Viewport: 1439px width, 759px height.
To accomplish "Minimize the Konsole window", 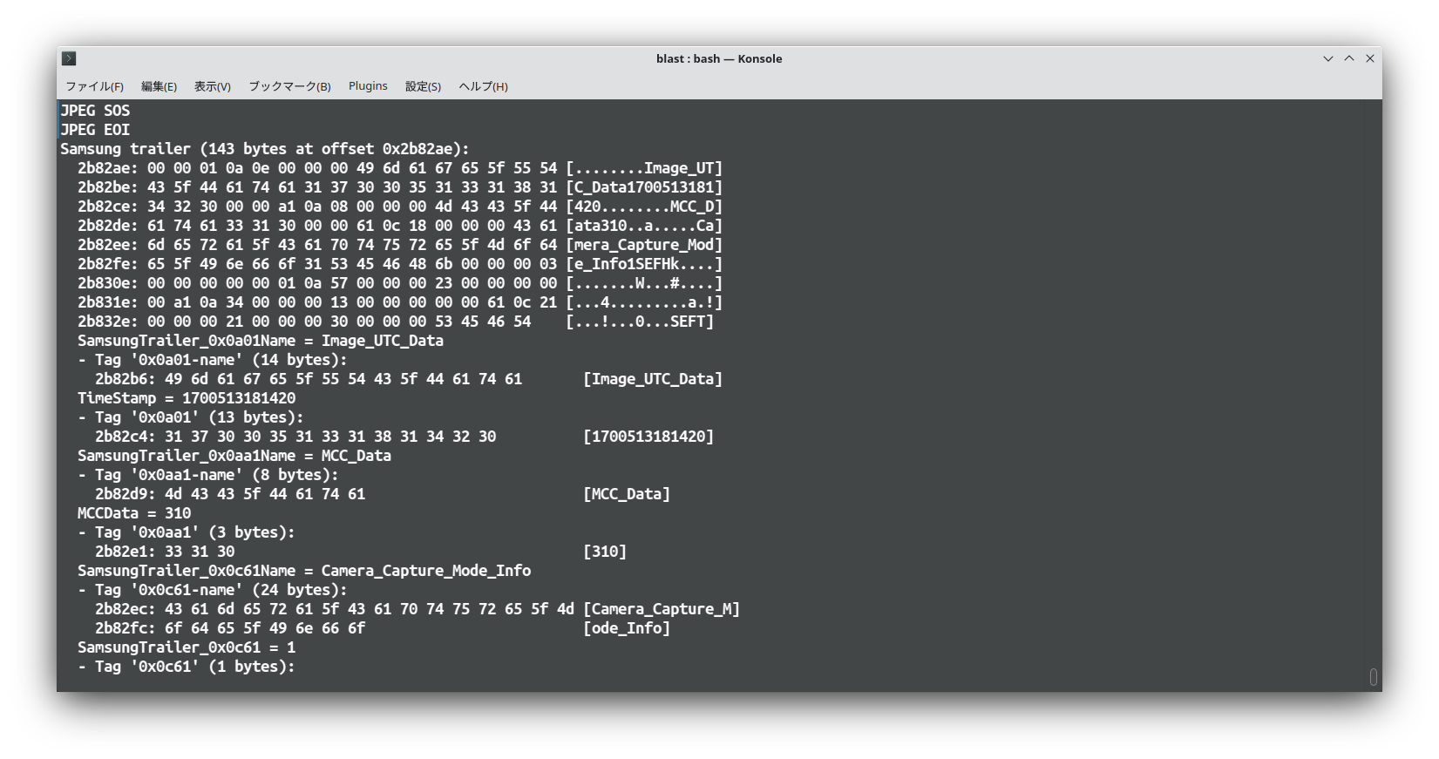I will point(1327,58).
